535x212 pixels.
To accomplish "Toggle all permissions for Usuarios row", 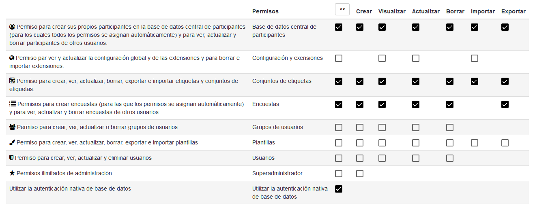I will pos(339,158).
